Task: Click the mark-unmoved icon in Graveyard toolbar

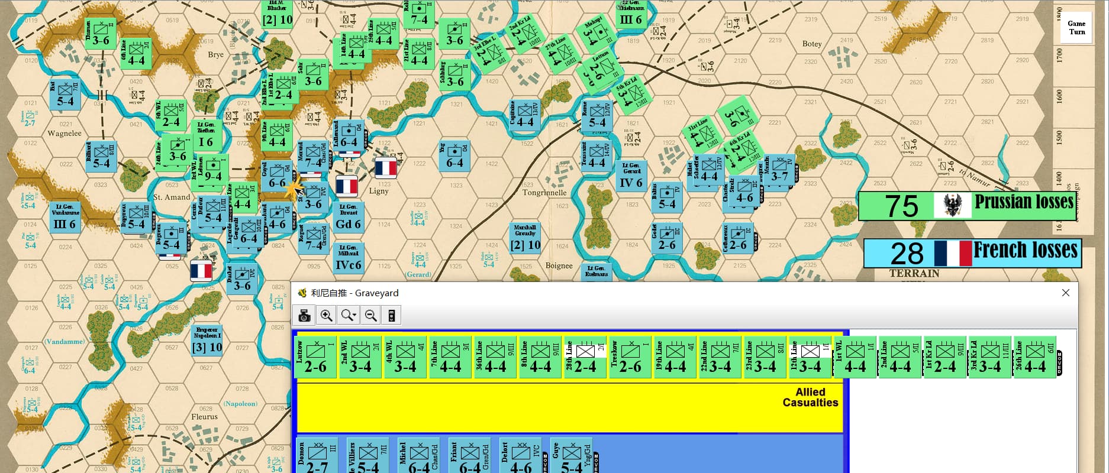Action: coord(391,315)
